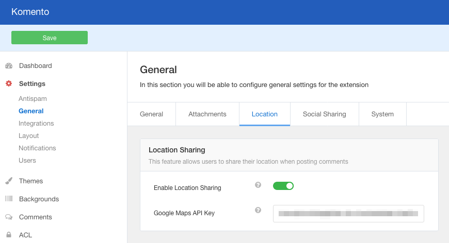
Task: Select the Location tab
Action: tap(265, 114)
